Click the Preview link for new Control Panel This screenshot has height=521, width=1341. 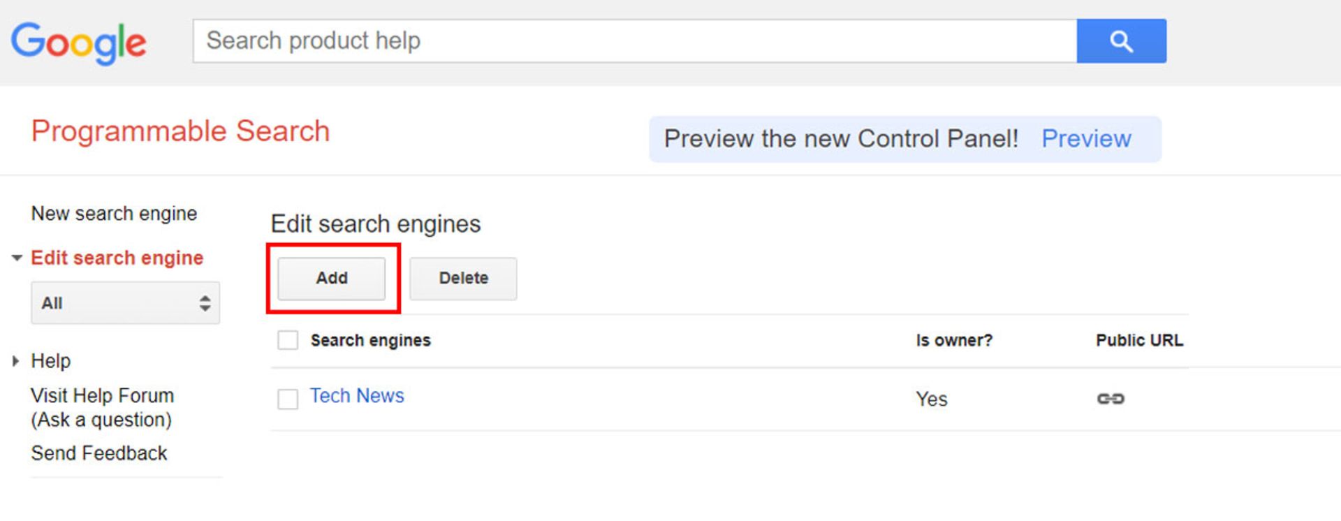[x=1086, y=139]
